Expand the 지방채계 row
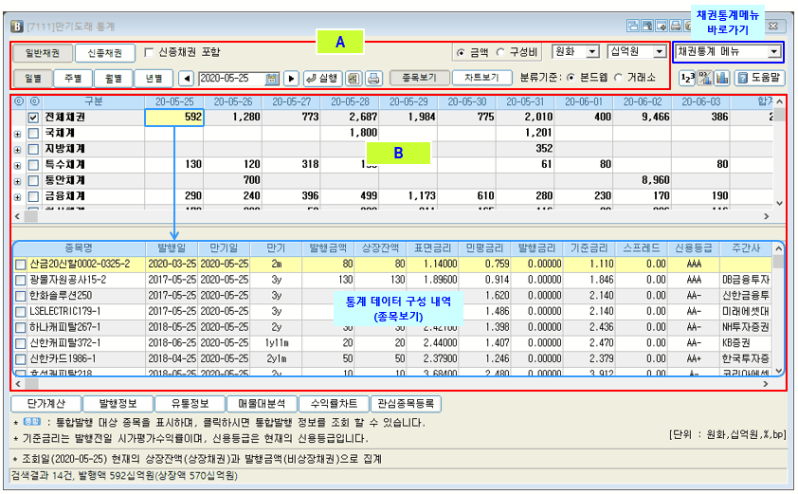Screen dimensions: 798x494 point(18,150)
